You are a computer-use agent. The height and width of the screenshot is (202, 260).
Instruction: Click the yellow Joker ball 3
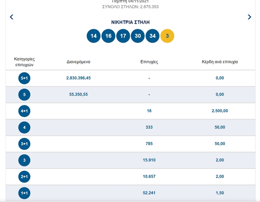tap(167, 36)
